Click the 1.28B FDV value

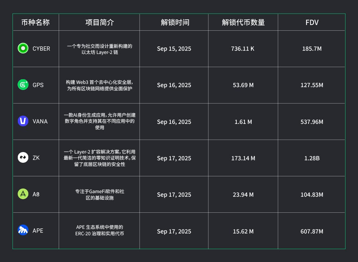click(312, 158)
